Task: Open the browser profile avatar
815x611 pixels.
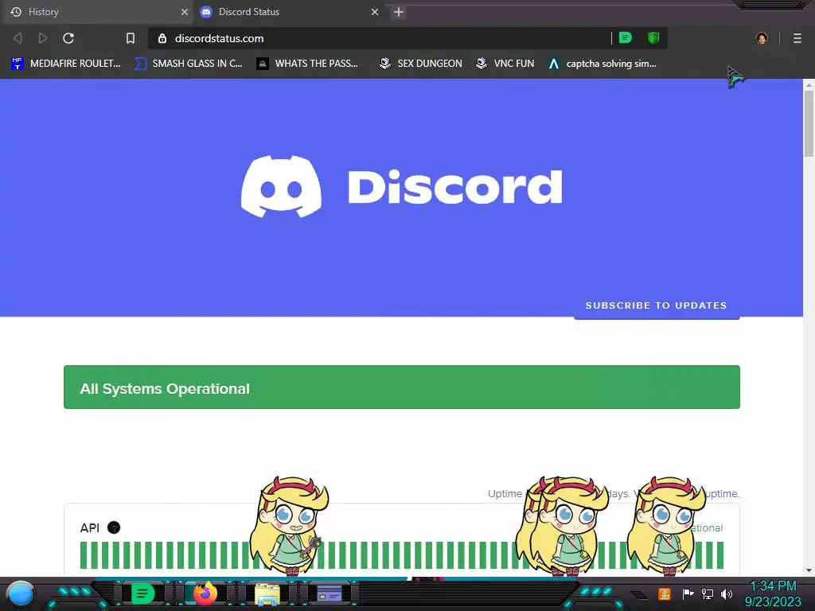Action: pyautogui.click(x=762, y=38)
